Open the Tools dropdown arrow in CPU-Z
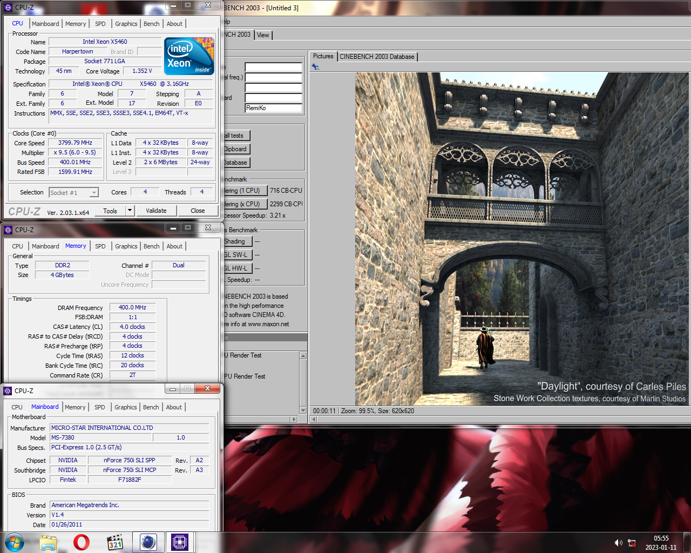 130,211
